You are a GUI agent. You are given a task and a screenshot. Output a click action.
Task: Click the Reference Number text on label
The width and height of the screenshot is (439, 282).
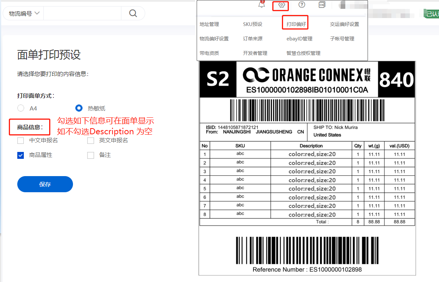tap(307, 270)
